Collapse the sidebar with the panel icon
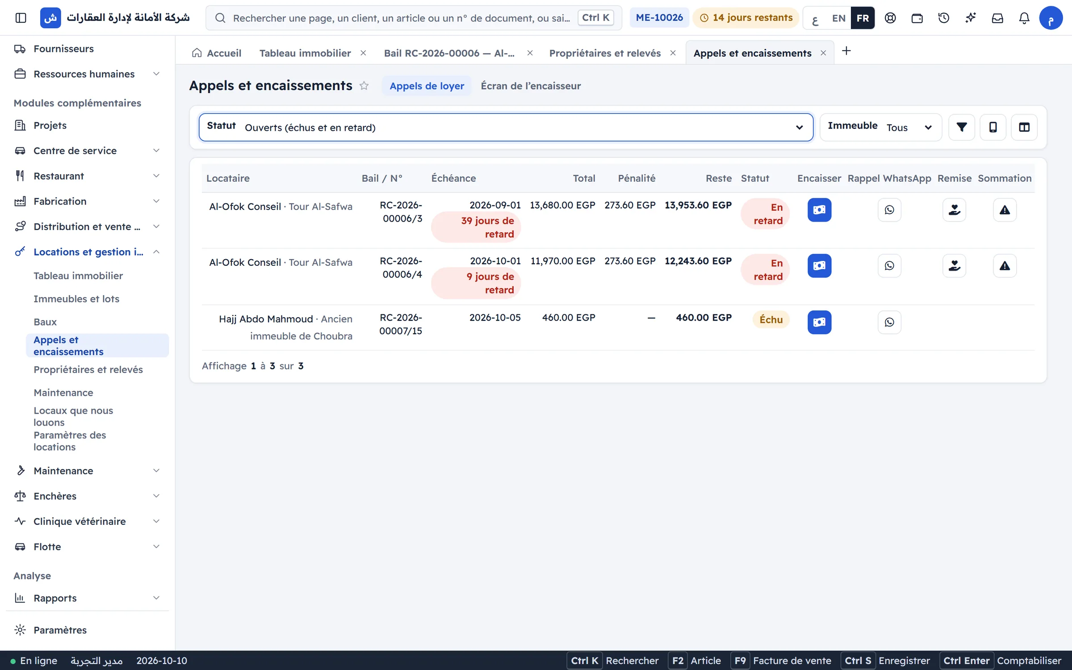 (x=21, y=18)
